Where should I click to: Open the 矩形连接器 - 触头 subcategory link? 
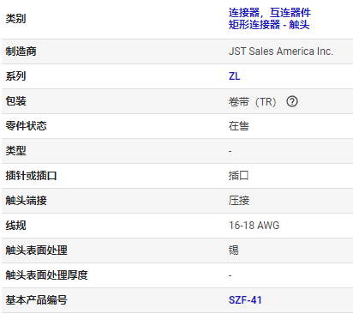point(269,24)
